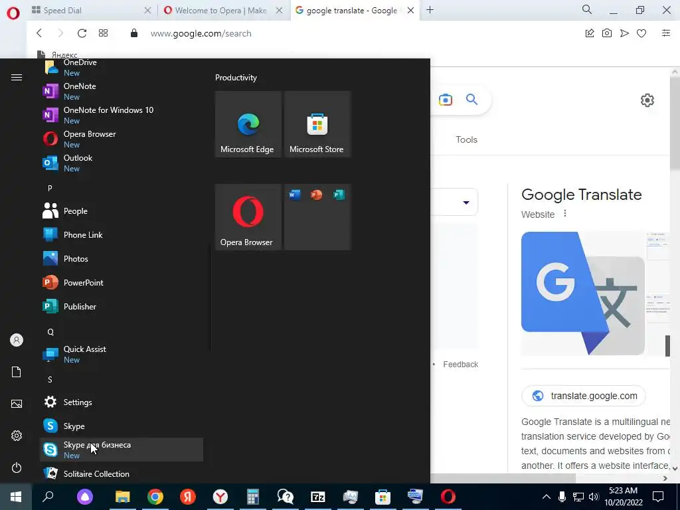Search open tabs in Opera

click(x=587, y=9)
